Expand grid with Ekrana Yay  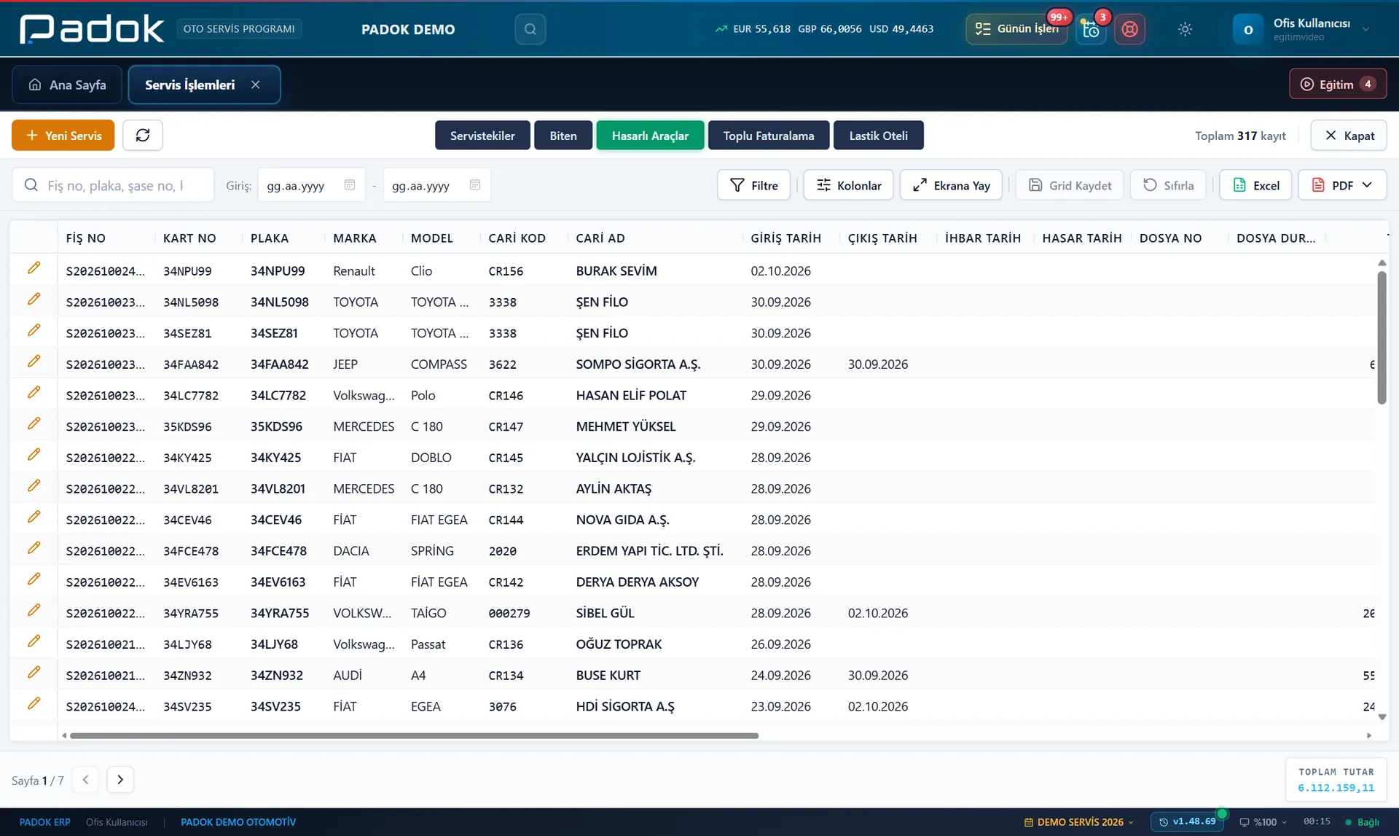click(x=951, y=185)
